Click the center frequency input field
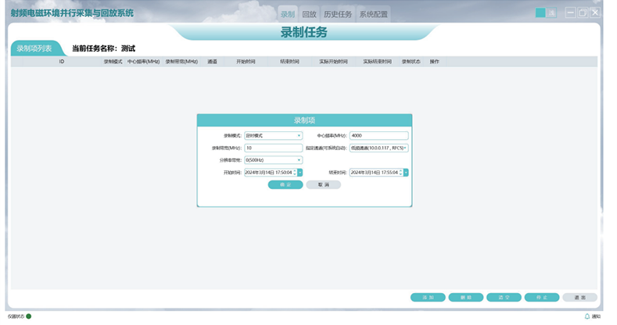Image resolution: width=617 pixels, height=325 pixels. click(x=378, y=135)
